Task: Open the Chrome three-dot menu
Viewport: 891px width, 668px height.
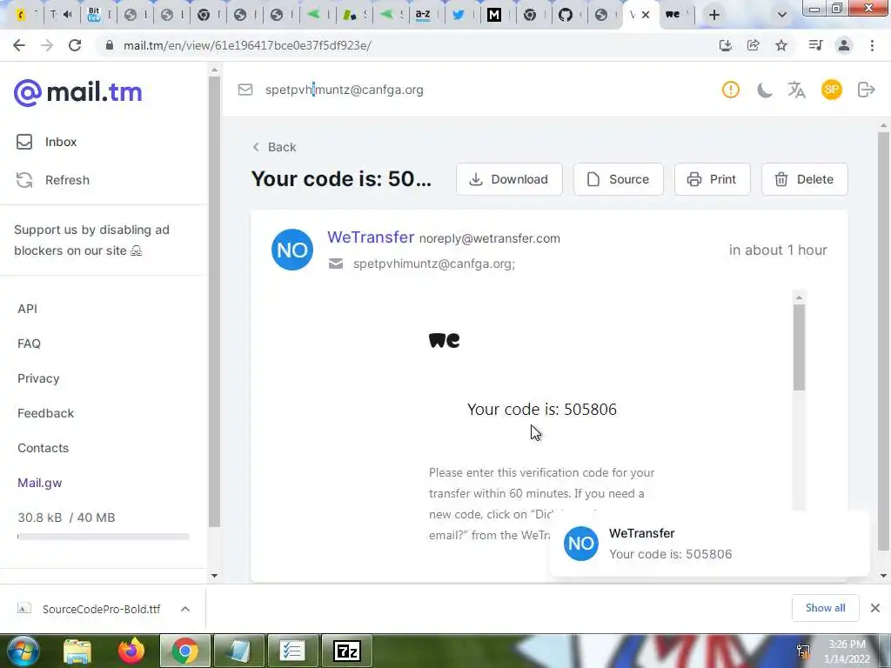Action: (872, 45)
